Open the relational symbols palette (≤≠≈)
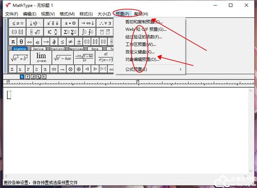 click(x=18, y=23)
